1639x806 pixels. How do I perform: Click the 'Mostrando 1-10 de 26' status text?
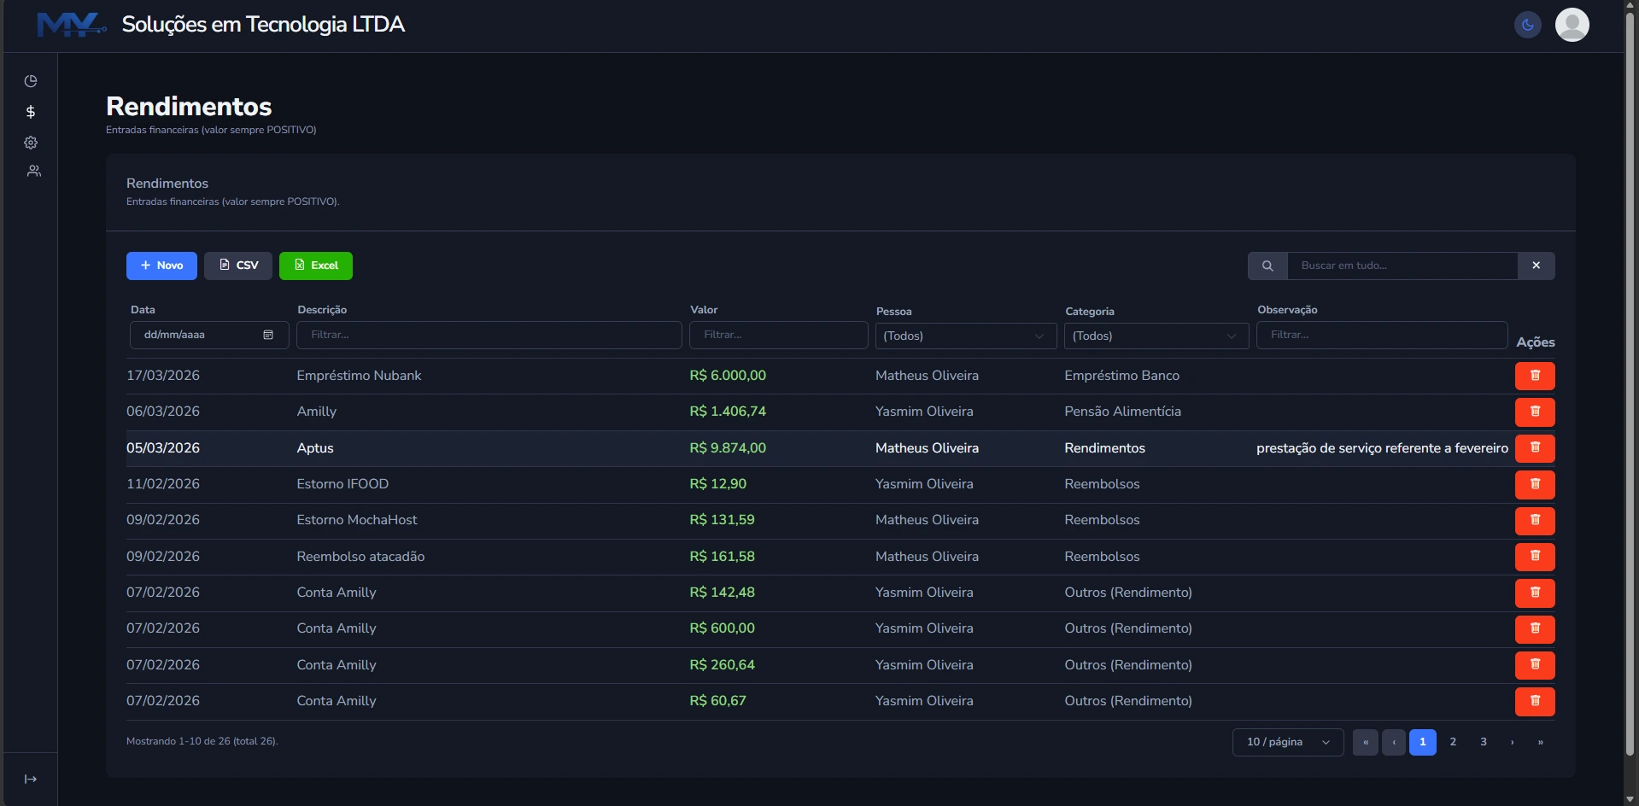click(x=202, y=741)
